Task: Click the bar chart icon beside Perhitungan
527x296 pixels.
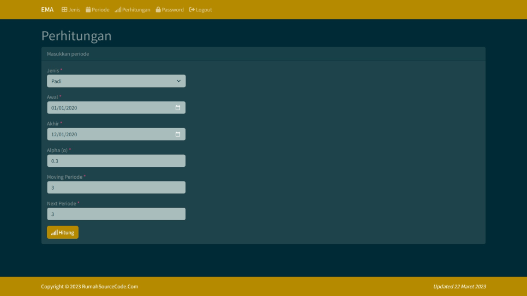Action: [x=118, y=10]
